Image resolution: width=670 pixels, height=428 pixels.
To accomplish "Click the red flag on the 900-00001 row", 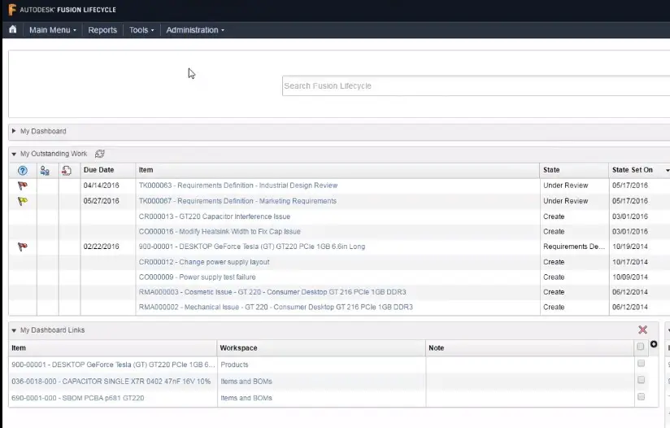I will [x=23, y=247].
